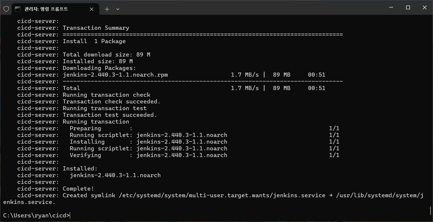Image resolution: width=433 pixels, height=222 pixels.
Task: Click 'Running transaction check' line
Action: click(107, 95)
